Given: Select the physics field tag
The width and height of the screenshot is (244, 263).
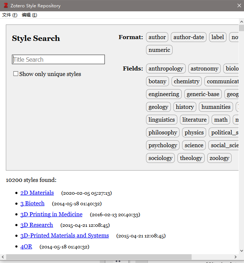Looking at the screenshot, I should (x=194, y=132).
